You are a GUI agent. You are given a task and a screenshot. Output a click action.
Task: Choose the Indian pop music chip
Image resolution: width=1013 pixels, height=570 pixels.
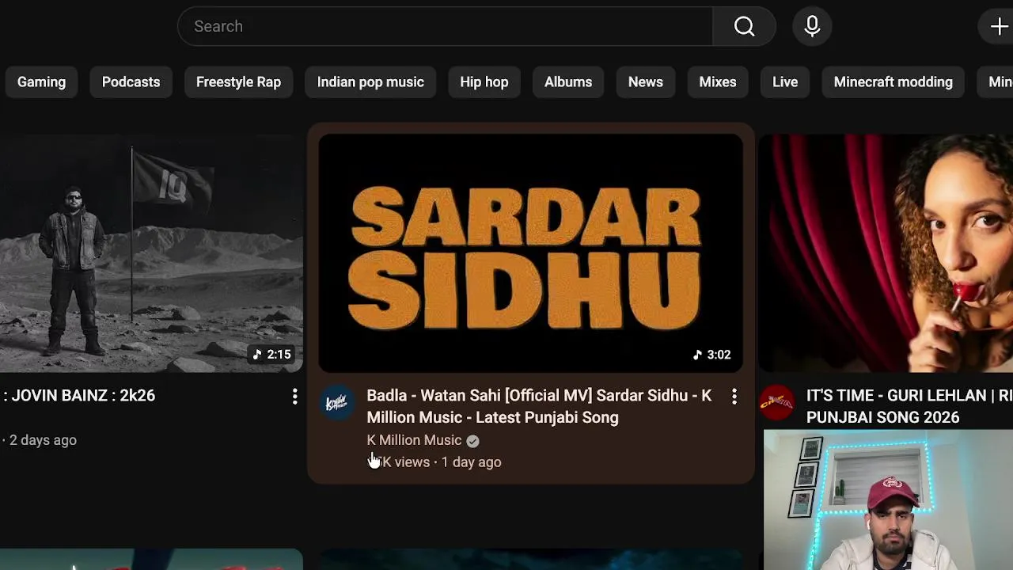point(370,82)
